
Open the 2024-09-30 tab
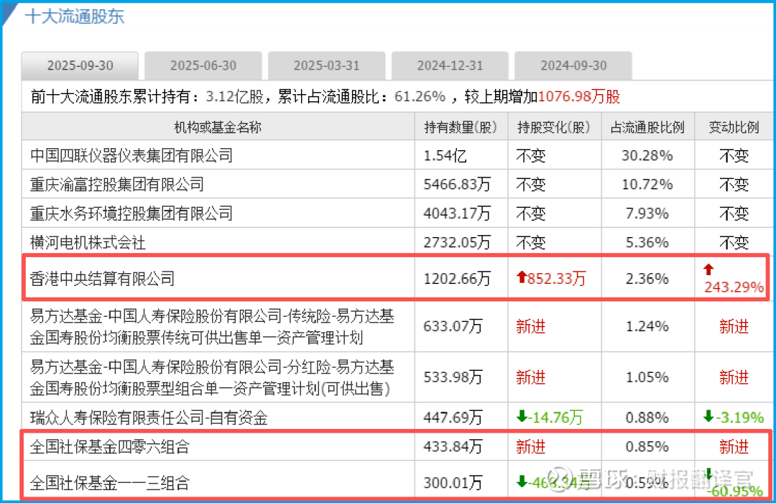[x=573, y=65]
